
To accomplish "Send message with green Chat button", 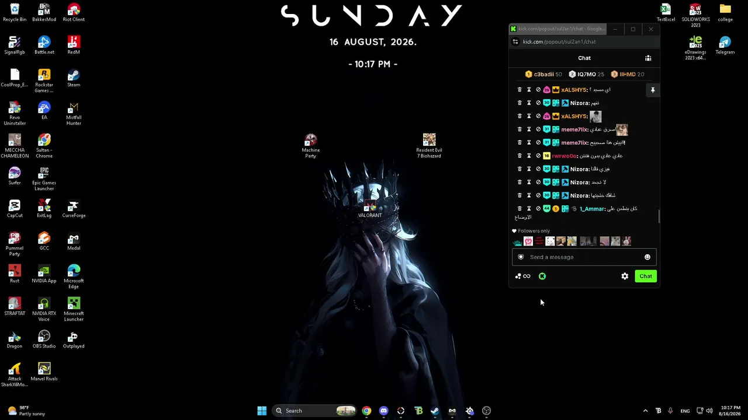I will [646, 276].
